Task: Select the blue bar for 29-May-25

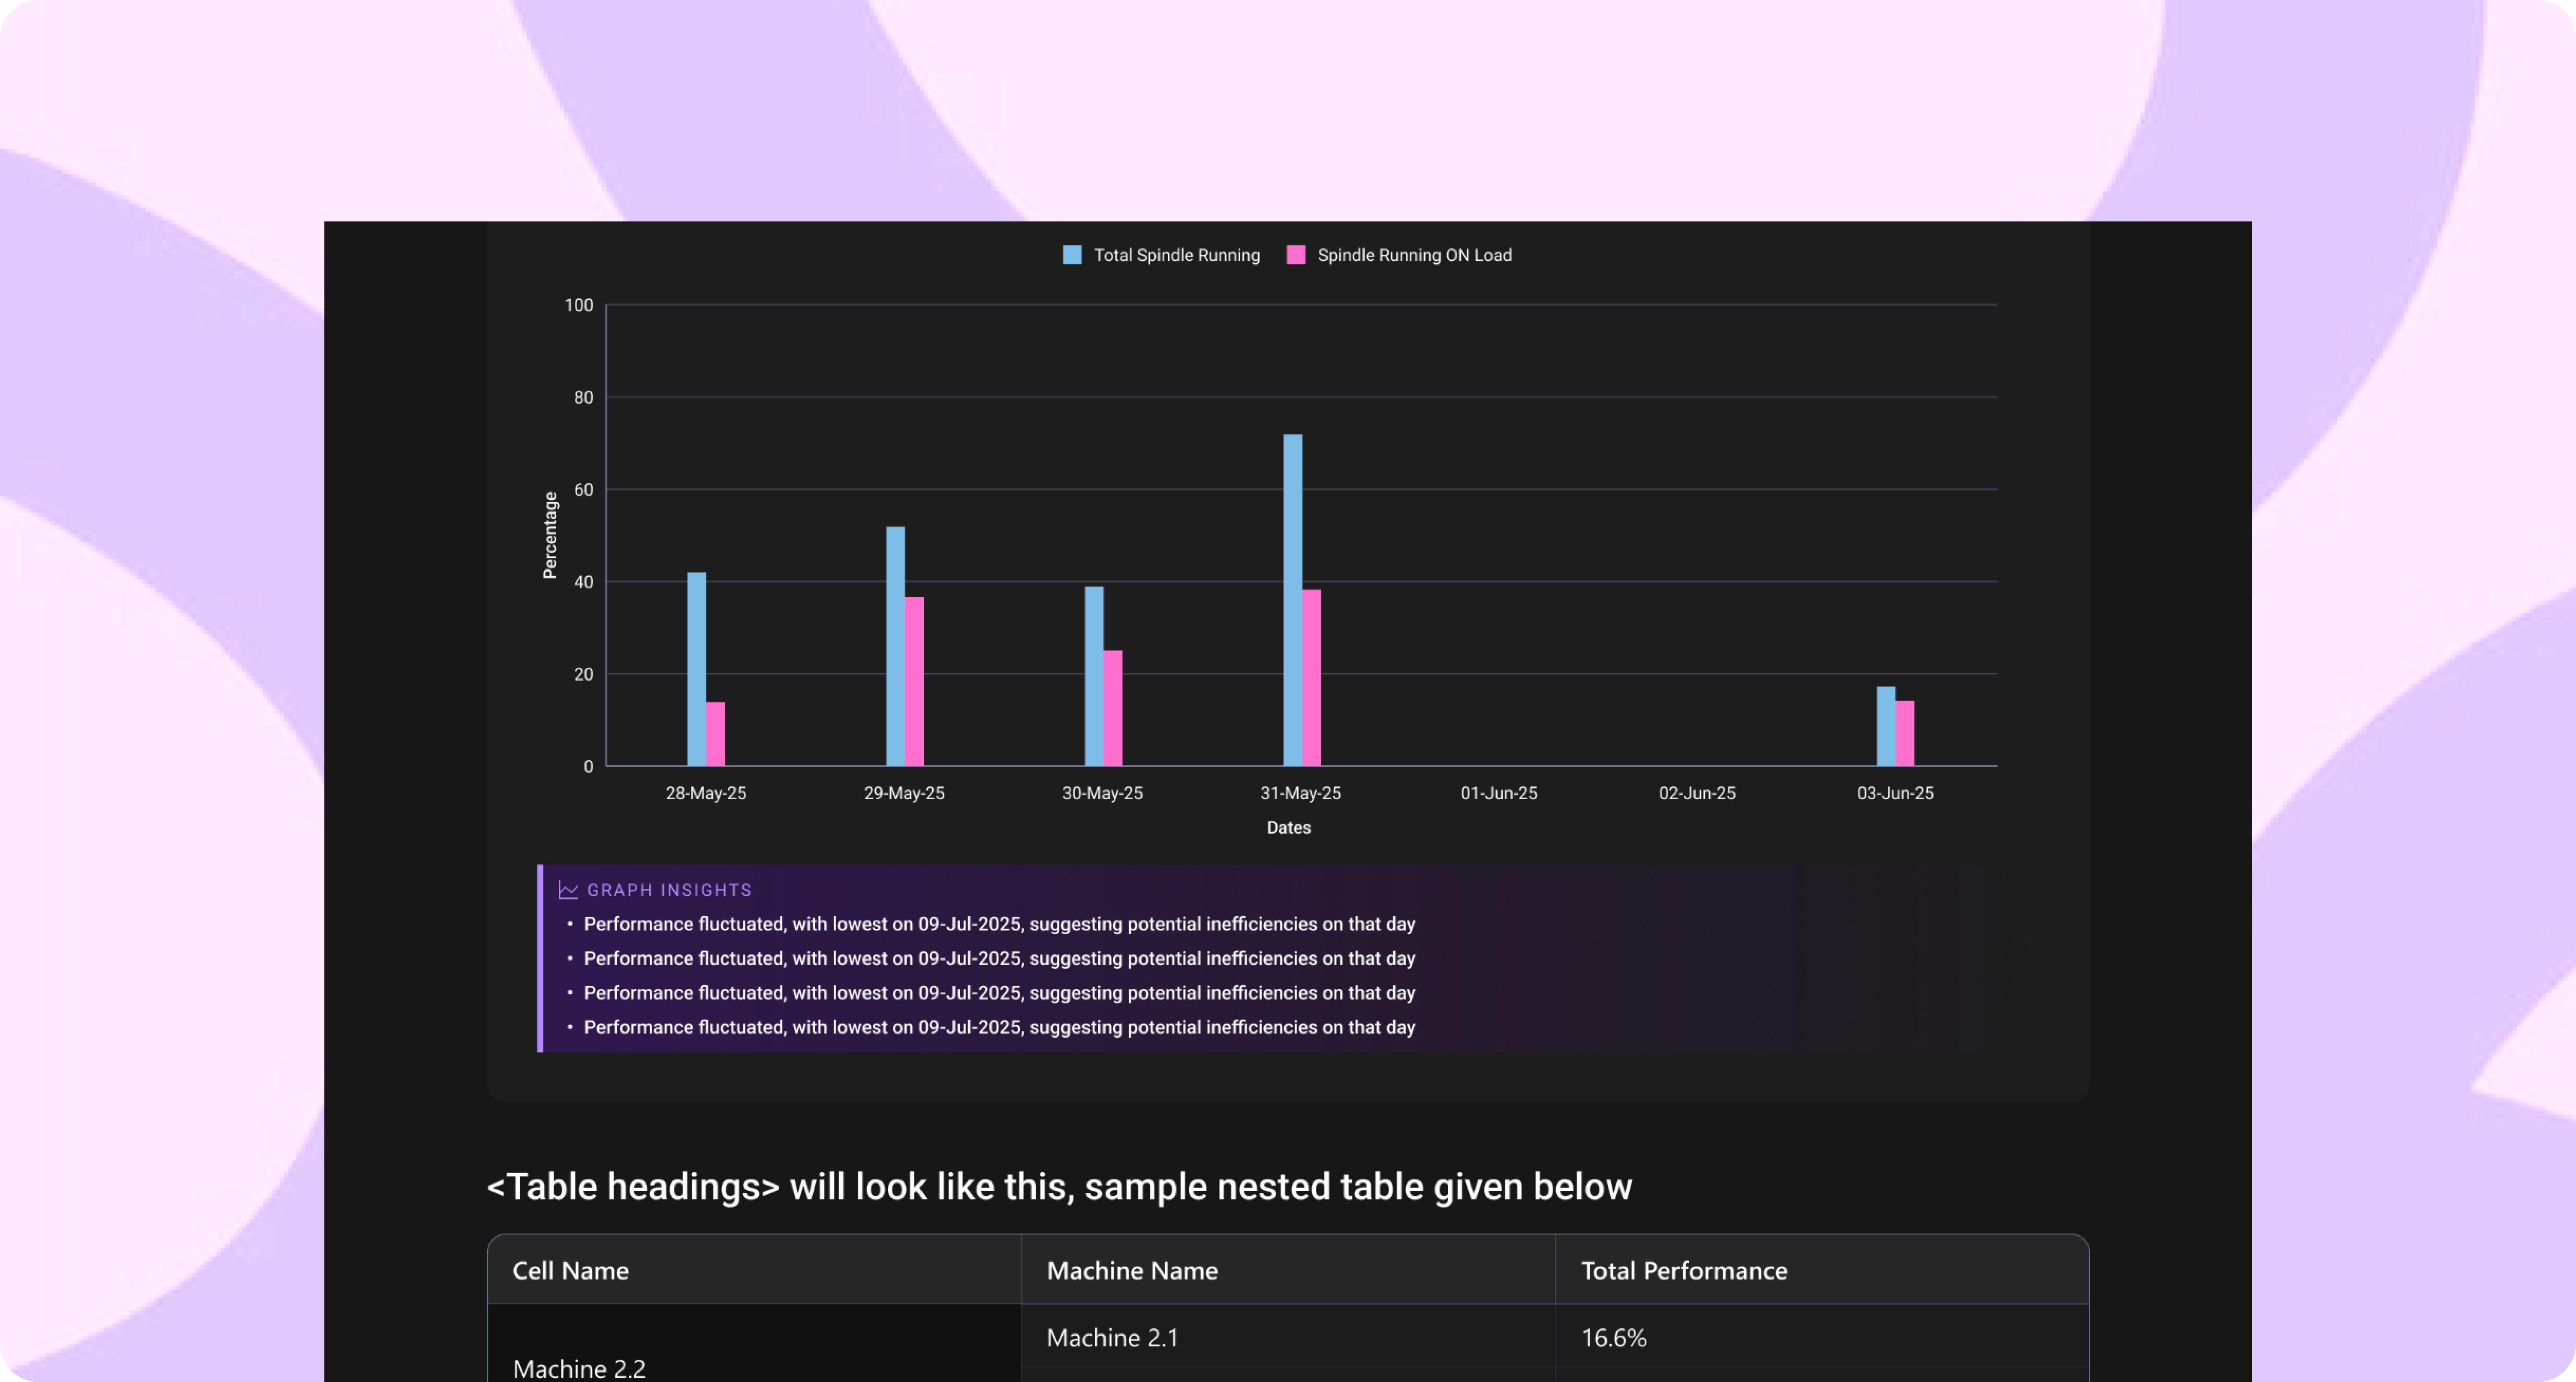Action: 895,647
